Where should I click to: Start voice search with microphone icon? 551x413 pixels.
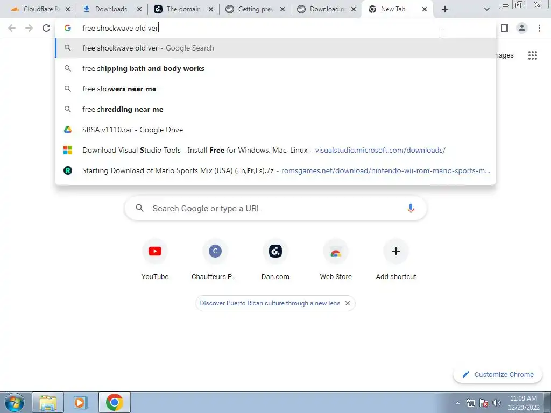click(x=411, y=208)
